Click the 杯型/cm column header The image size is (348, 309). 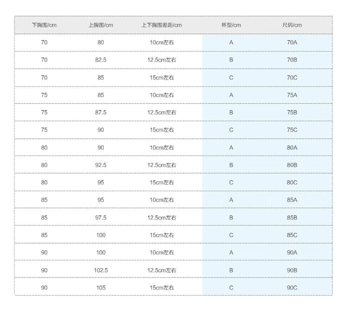(x=231, y=25)
